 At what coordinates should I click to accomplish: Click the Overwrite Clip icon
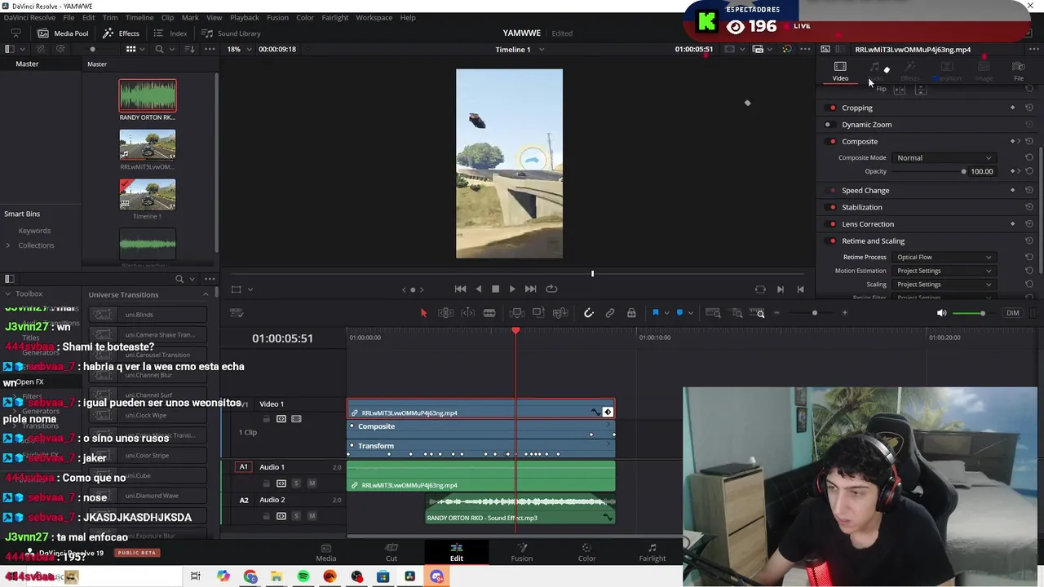538,313
